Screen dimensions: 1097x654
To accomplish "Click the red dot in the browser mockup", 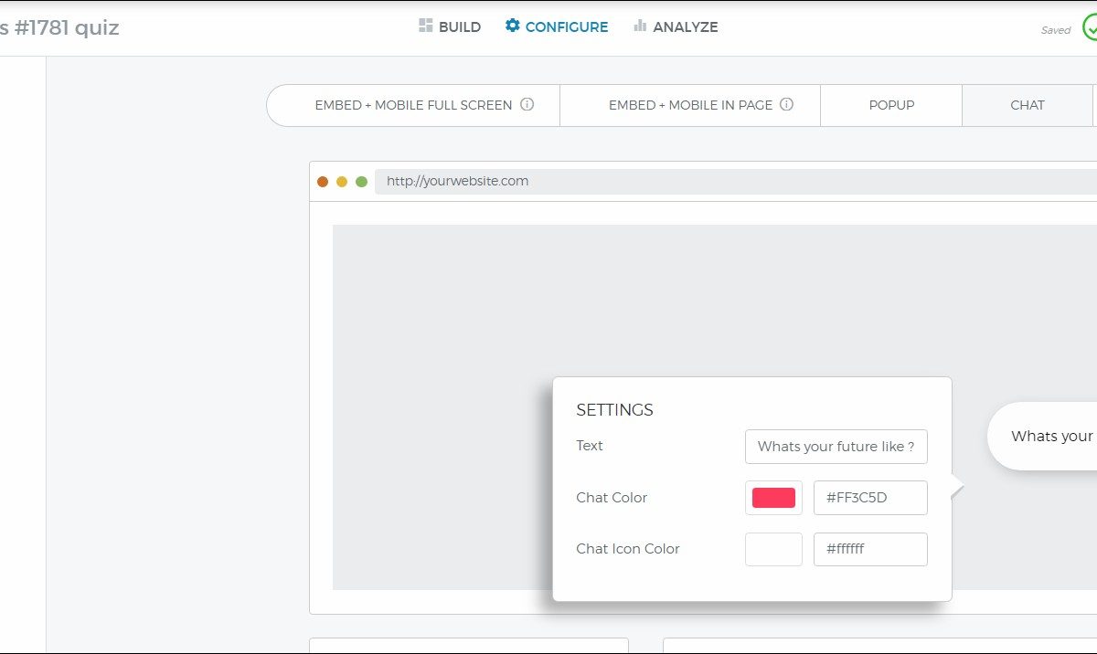I will (323, 182).
